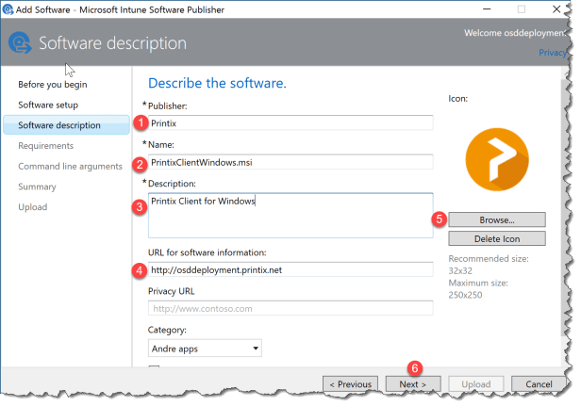Cancel the Add Software wizard
581x406 pixels.
point(539,384)
